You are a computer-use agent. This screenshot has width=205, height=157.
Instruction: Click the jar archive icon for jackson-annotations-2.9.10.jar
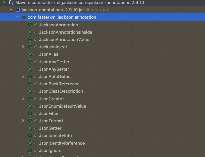pos(17,10)
